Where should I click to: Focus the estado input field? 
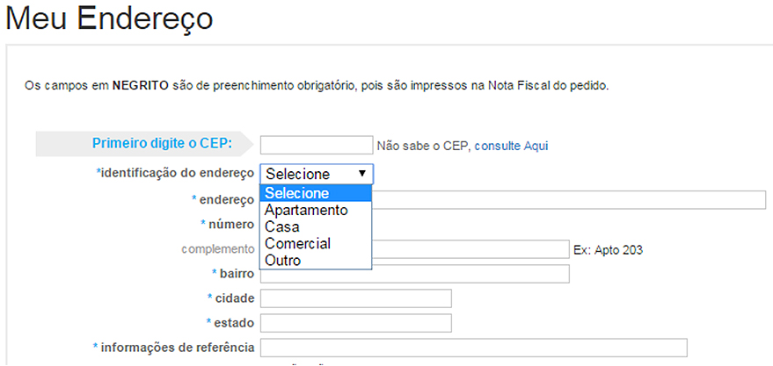coord(355,323)
